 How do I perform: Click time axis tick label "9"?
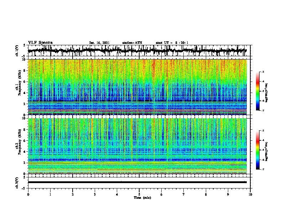coord(228,194)
